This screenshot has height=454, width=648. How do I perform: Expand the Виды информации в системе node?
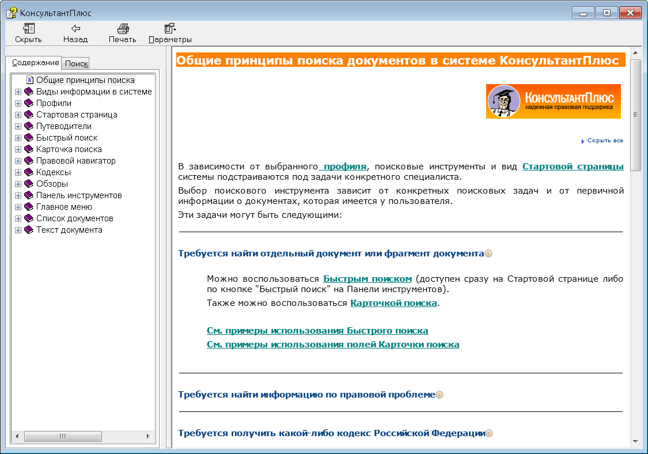pyautogui.click(x=18, y=92)
